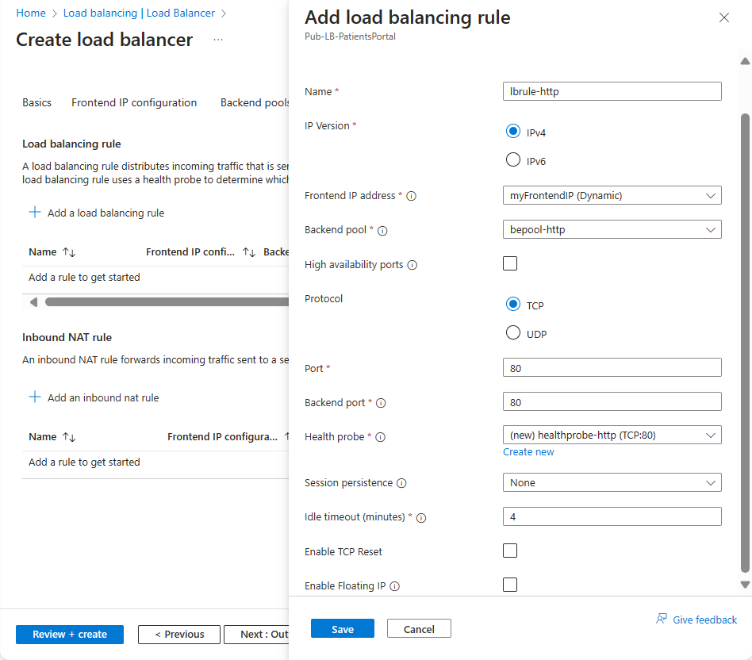Click the plus icon for Add a load balancing rule

(x=35, y=212)
